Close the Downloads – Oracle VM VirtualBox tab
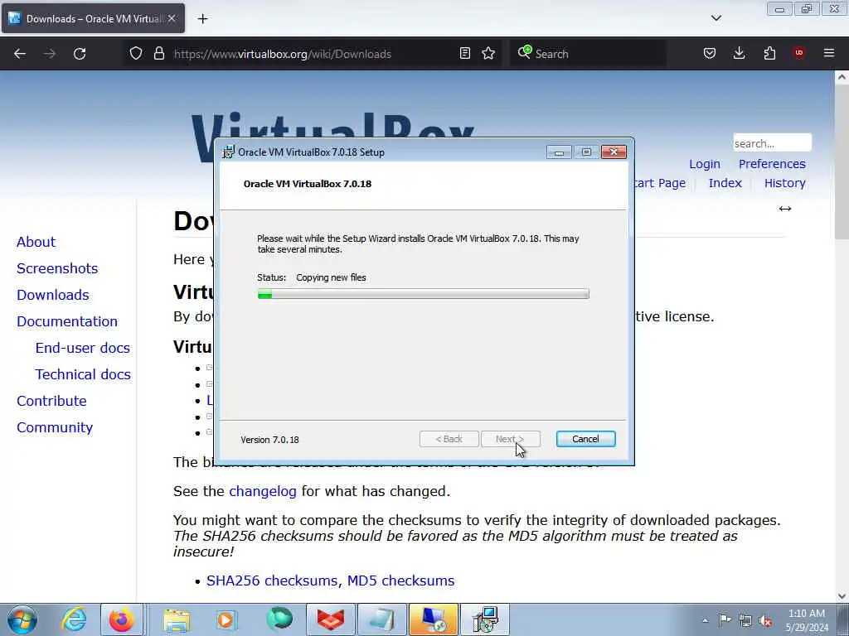The width and height of the screenshot is (849, 636). pos(171,18)
